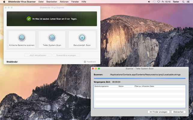Click the Benutzerdef. Scan label
The height and width of the screenshot is (120, 193).
pos(82,45)
